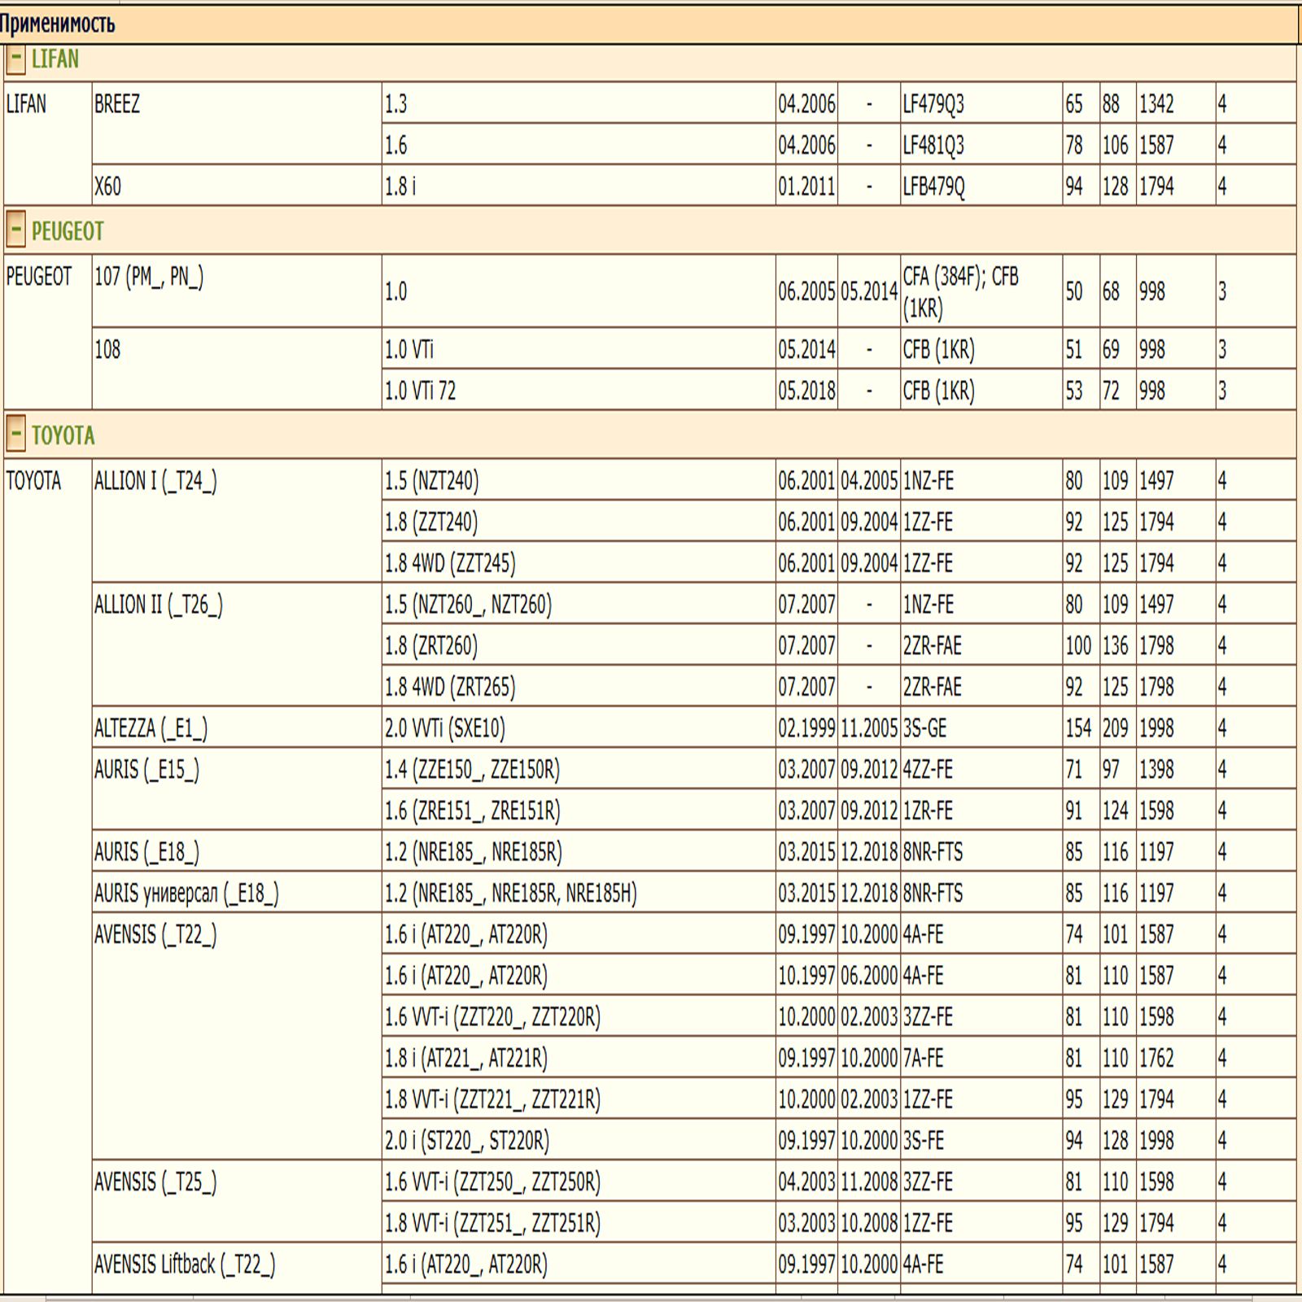Select the AVENSIS (_T25_) model cell
Image resolution: width=1302 pixels, height=1302 pixels.
pyautogui.click(x=155, y=1182)
